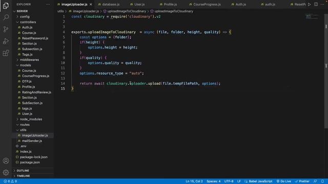Image resolution: width=328 pixels, height=184 pixels.
Task: Click utils breadcrumb segment
Action: [x=60, y=11]
